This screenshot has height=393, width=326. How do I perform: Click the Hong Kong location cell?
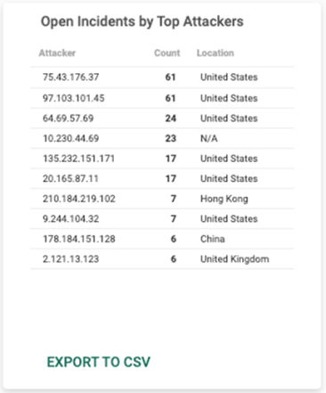pyautogui.click(x=224, y=199)
